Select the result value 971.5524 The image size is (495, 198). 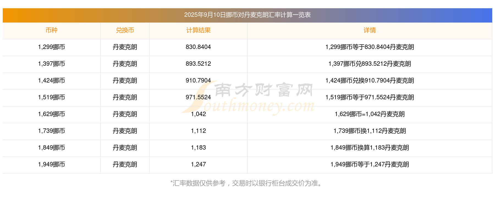(198, 97)
